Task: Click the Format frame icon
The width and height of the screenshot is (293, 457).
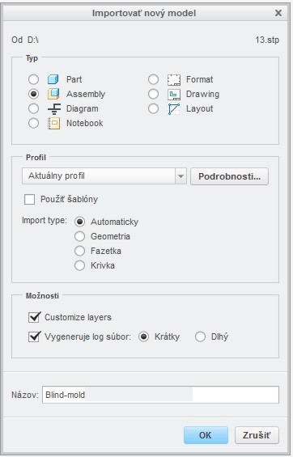Action: [x=174, y=79]
